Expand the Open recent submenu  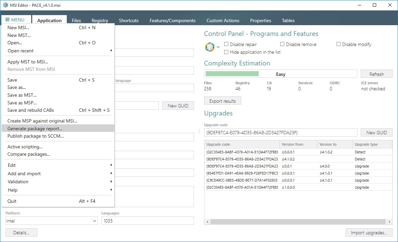pos(58,51)
